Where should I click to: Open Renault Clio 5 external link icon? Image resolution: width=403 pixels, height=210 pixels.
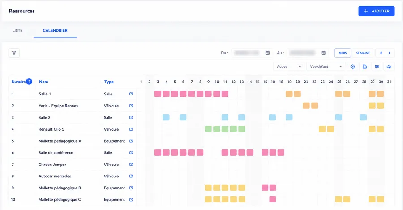pos(131,129)
